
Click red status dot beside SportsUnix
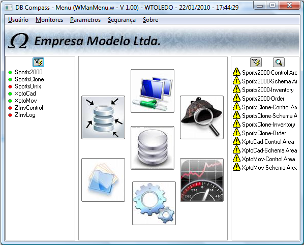coord(10,86)
